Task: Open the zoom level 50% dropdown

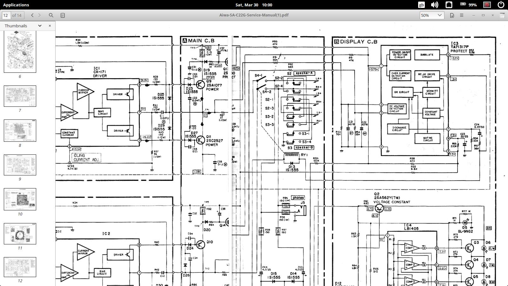Action: click(431, 15)
